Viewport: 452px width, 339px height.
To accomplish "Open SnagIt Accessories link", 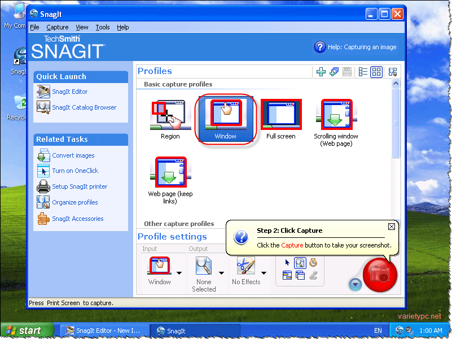I will pyautogui.click(x=78, y=219).
